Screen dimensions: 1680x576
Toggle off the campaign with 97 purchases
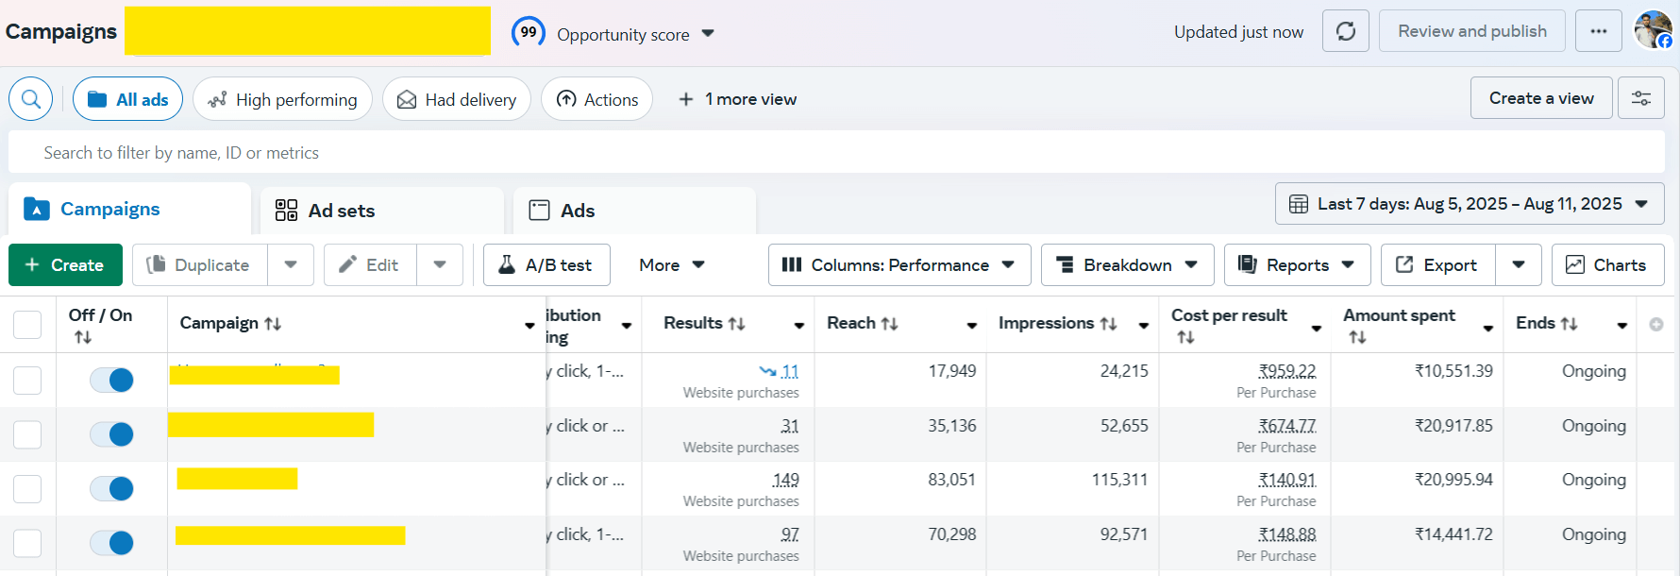(111, 543)
